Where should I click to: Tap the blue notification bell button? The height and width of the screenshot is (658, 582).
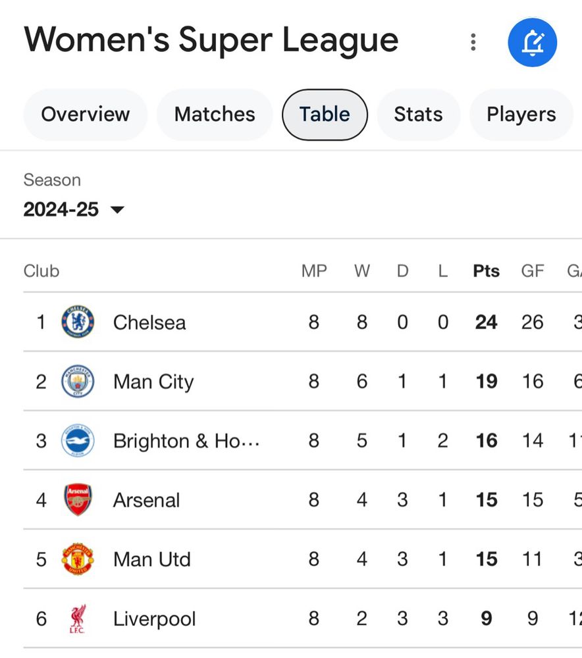point(532,42)
